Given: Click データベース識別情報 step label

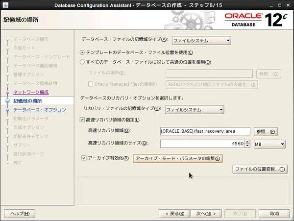Looking at the screenshot, I should [35, 66].
